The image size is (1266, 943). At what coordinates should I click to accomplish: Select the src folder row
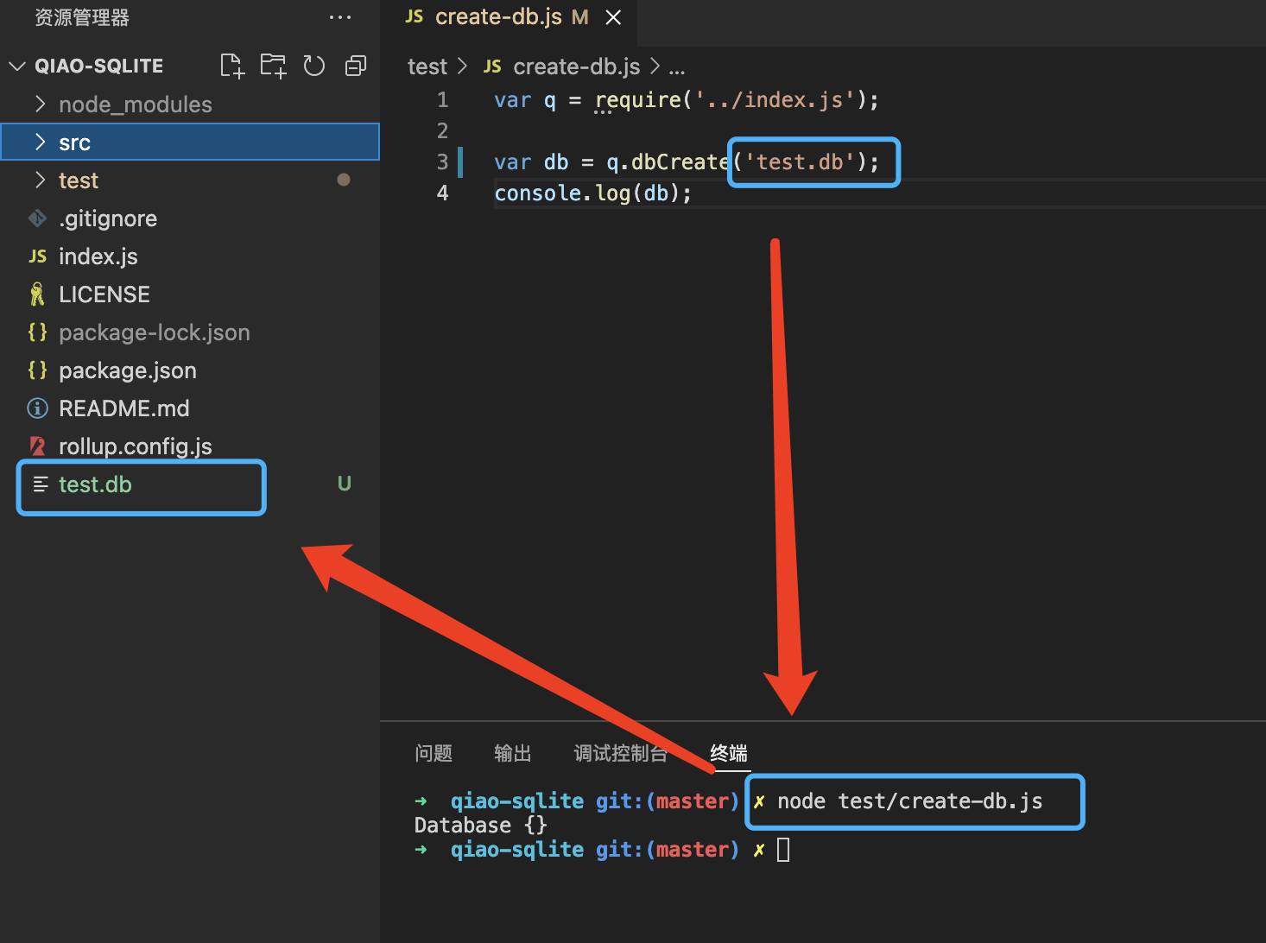click(x=190, y=142)
